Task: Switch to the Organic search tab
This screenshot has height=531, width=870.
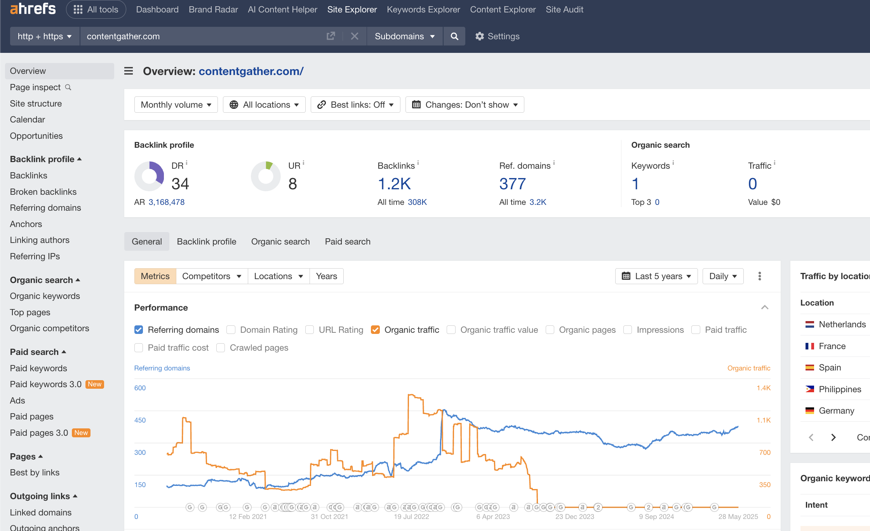Action: [x=280, y=241]
